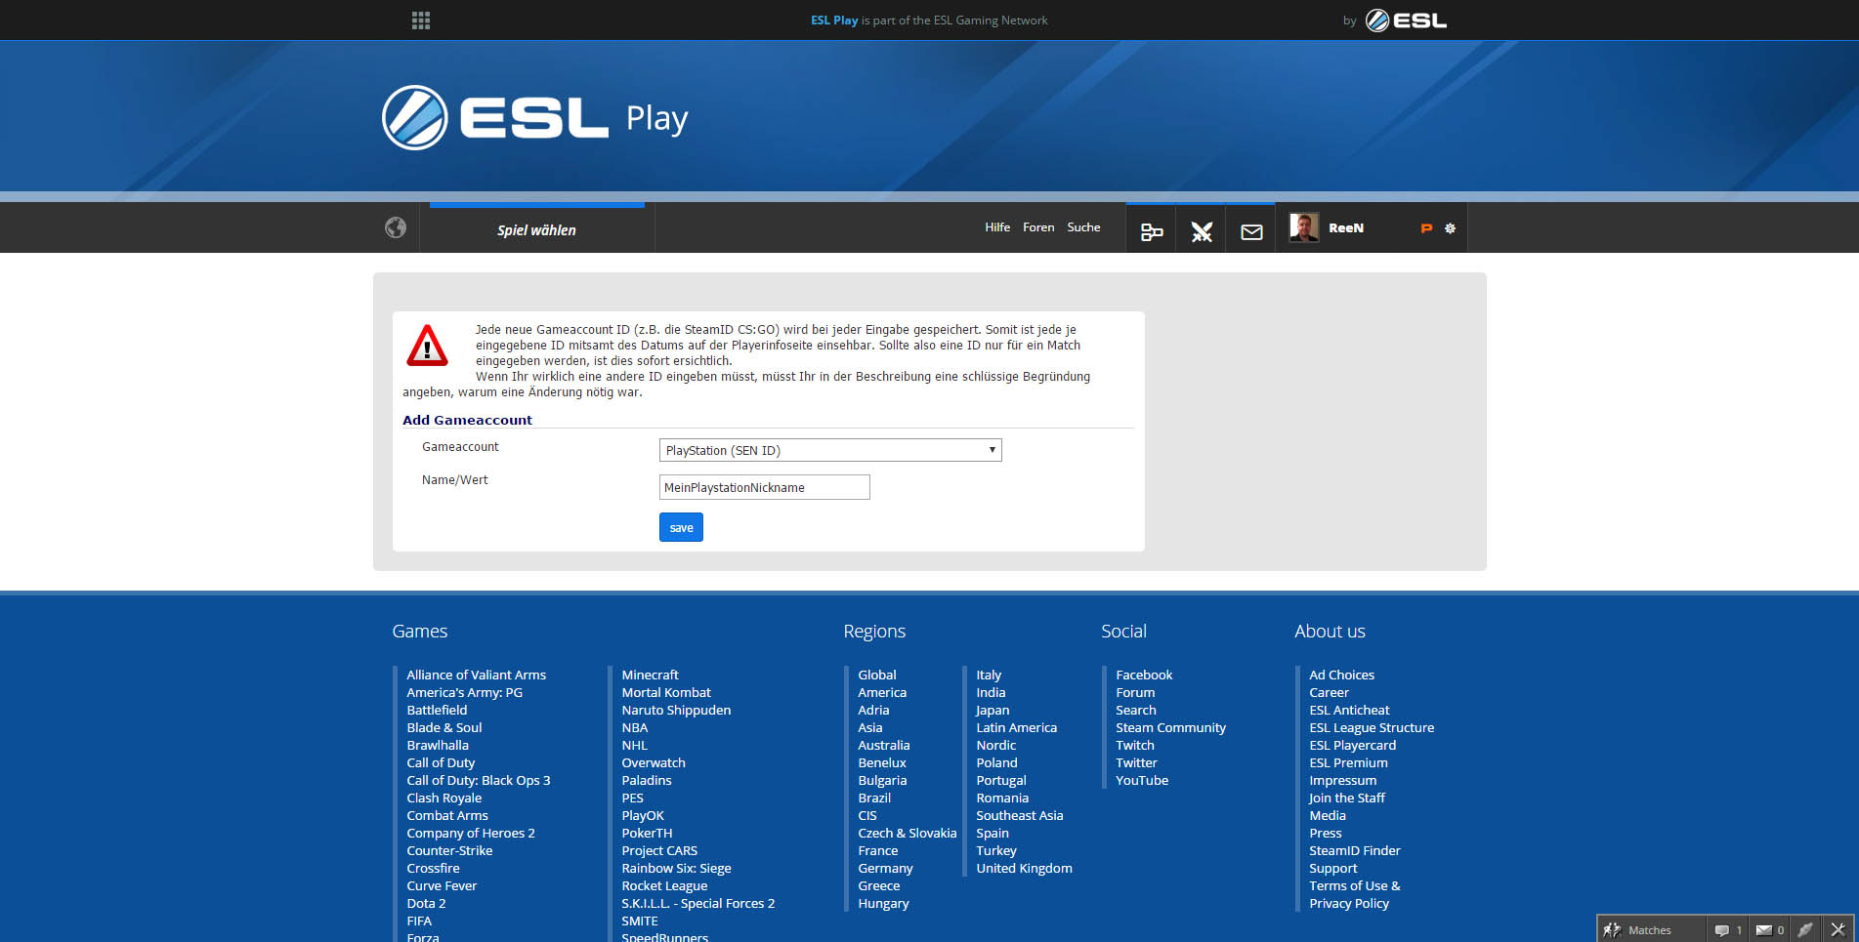Open the Hilfe menu item

997,227
